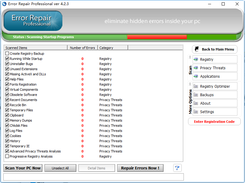Click the About icon in More Options
Image resolution: width=245 pixels, height=183 pixels.
pyautogui.click(x=196, y=103)
